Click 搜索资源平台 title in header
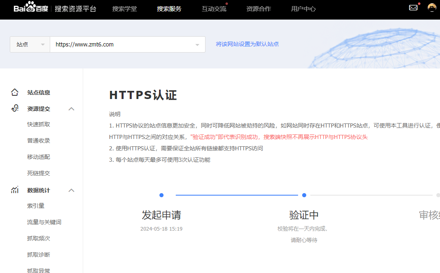Screen dimensions: 440x273 coord(75,9)
